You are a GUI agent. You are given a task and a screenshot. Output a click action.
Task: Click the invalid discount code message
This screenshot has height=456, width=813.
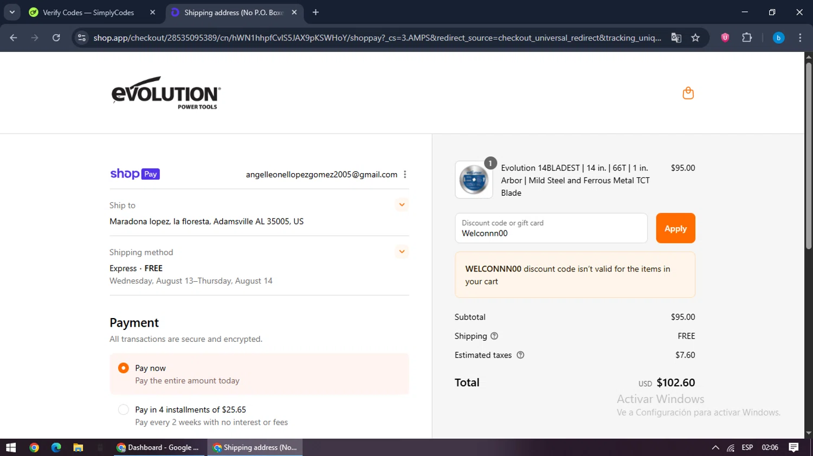click(575, 275)
